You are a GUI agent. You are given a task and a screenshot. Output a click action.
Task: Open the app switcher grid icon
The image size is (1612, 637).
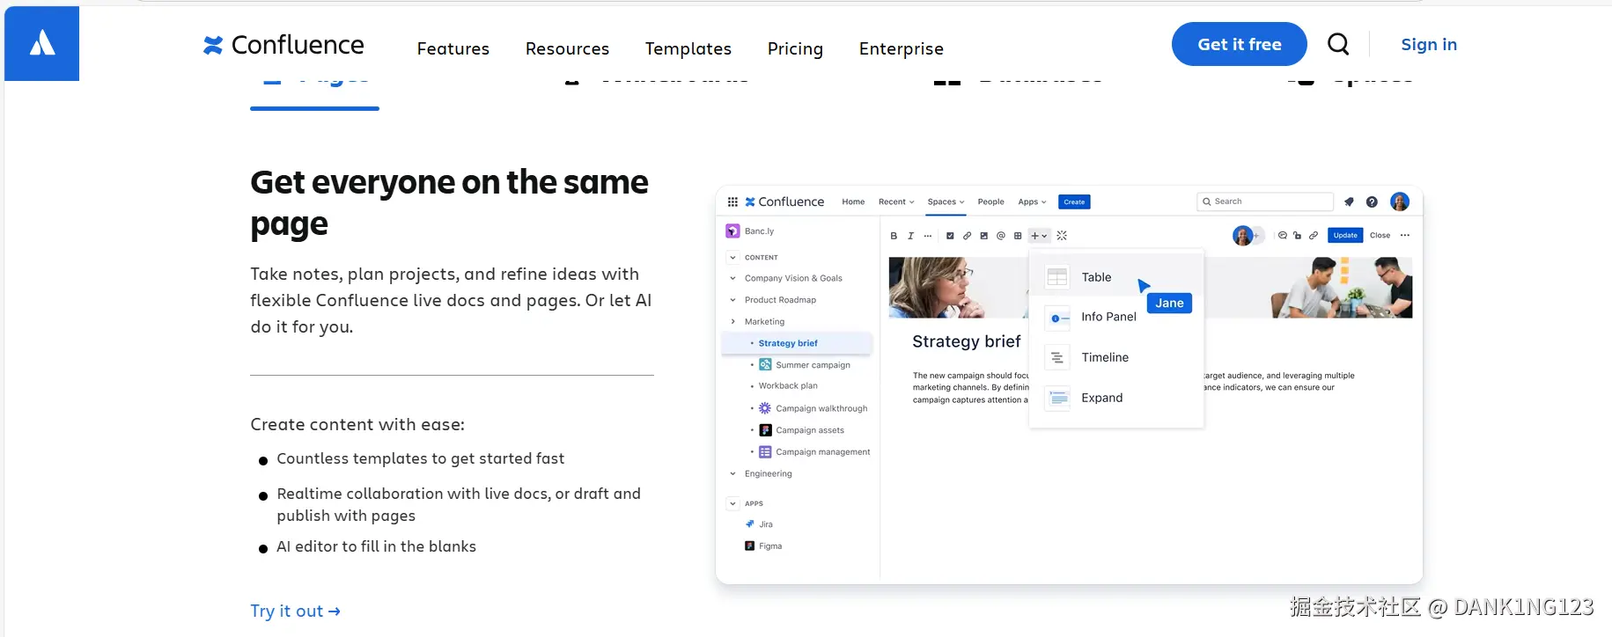coord(732,201)
